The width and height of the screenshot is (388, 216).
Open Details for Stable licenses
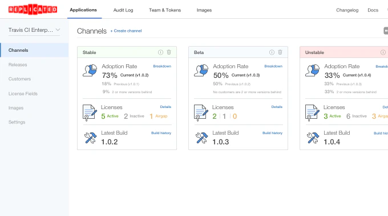[165, 107]
